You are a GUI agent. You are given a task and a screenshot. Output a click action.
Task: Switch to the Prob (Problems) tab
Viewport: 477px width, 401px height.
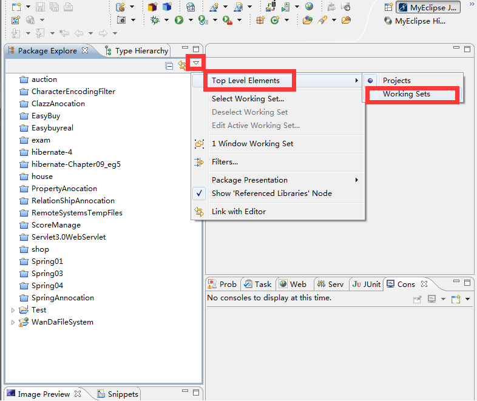point(223,285)
